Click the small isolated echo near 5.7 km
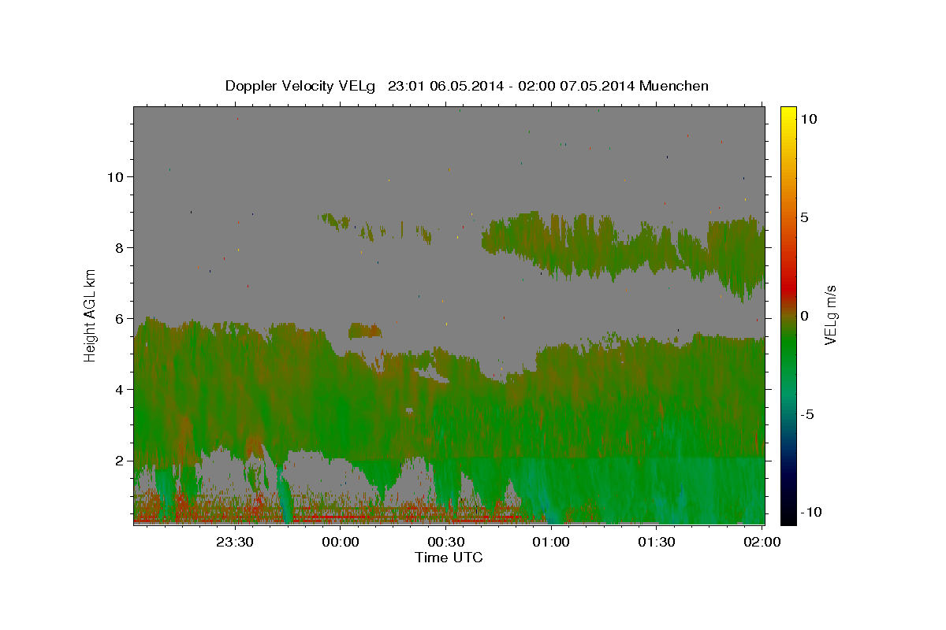 [x=365, y=330]
